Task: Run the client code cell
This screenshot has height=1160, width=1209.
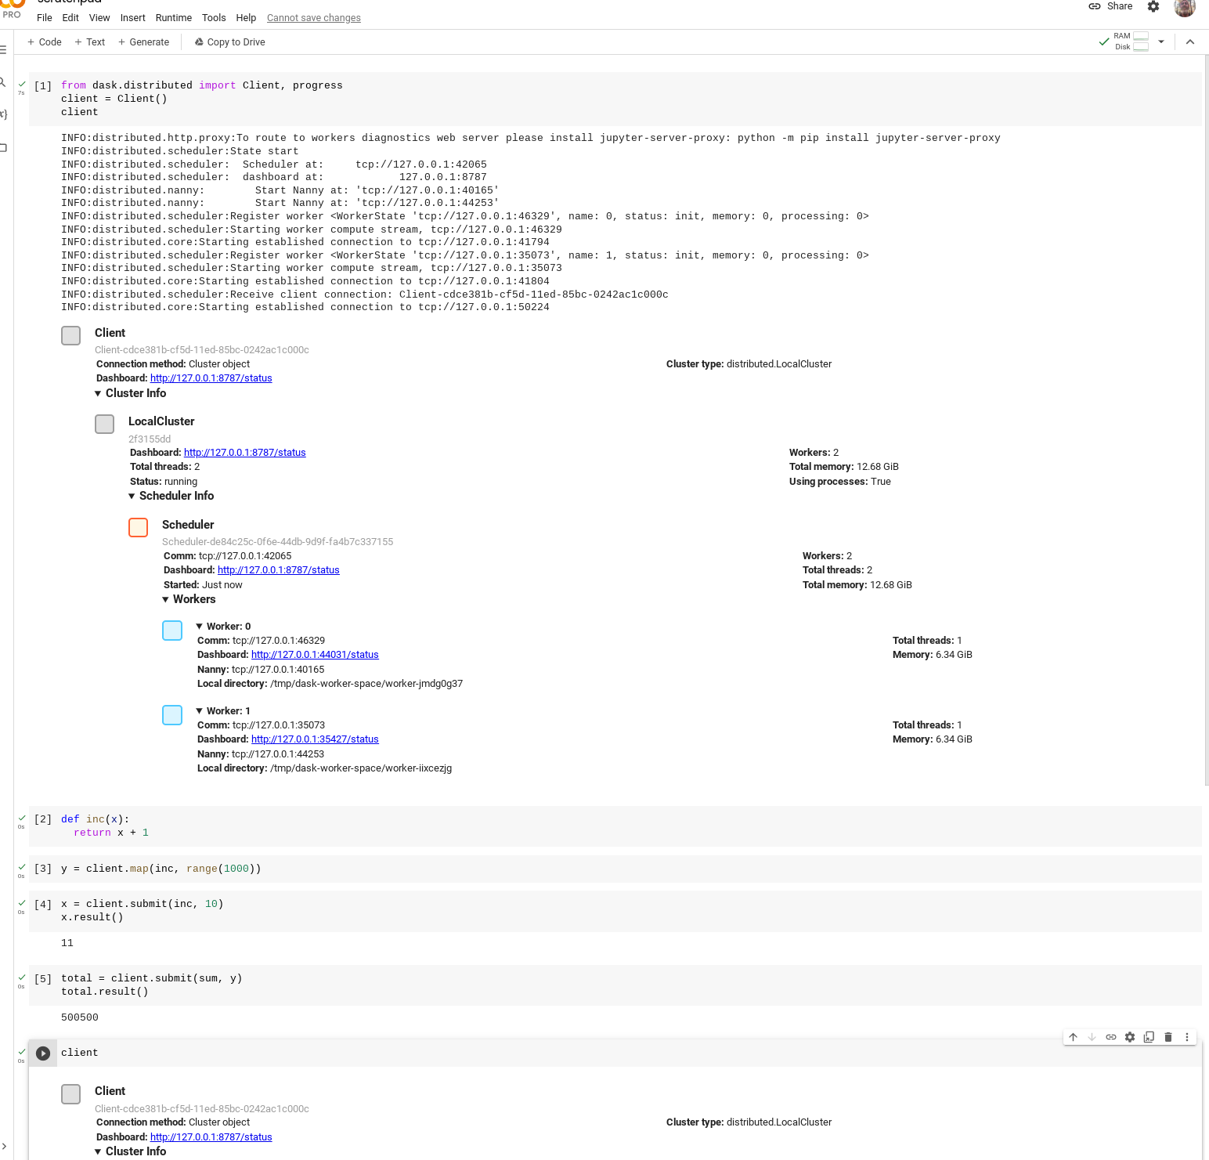Action: click(43, 1053)
